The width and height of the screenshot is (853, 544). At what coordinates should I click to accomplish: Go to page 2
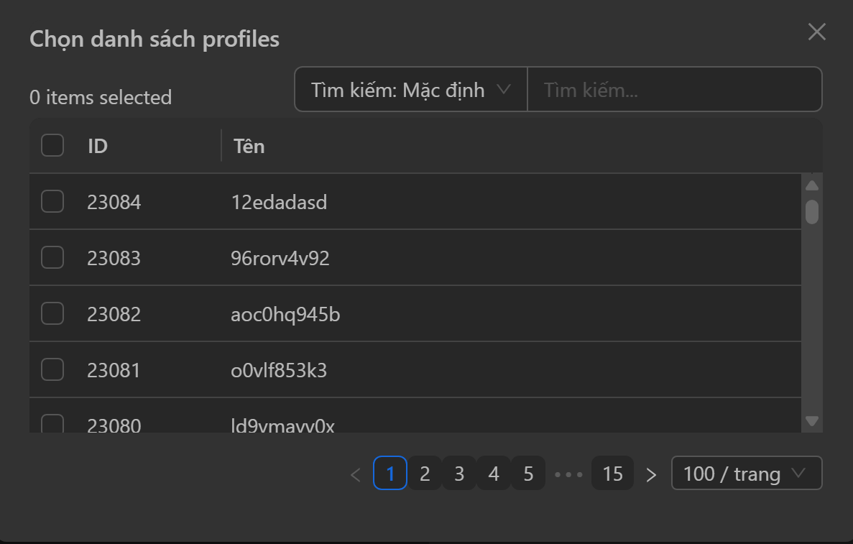[x=425, y=474]
